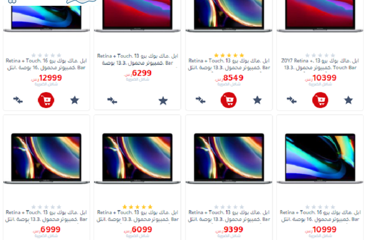Click the 6999 MacBook Pro product image
The height and width of the screenshot is (240, 367).
46,158
